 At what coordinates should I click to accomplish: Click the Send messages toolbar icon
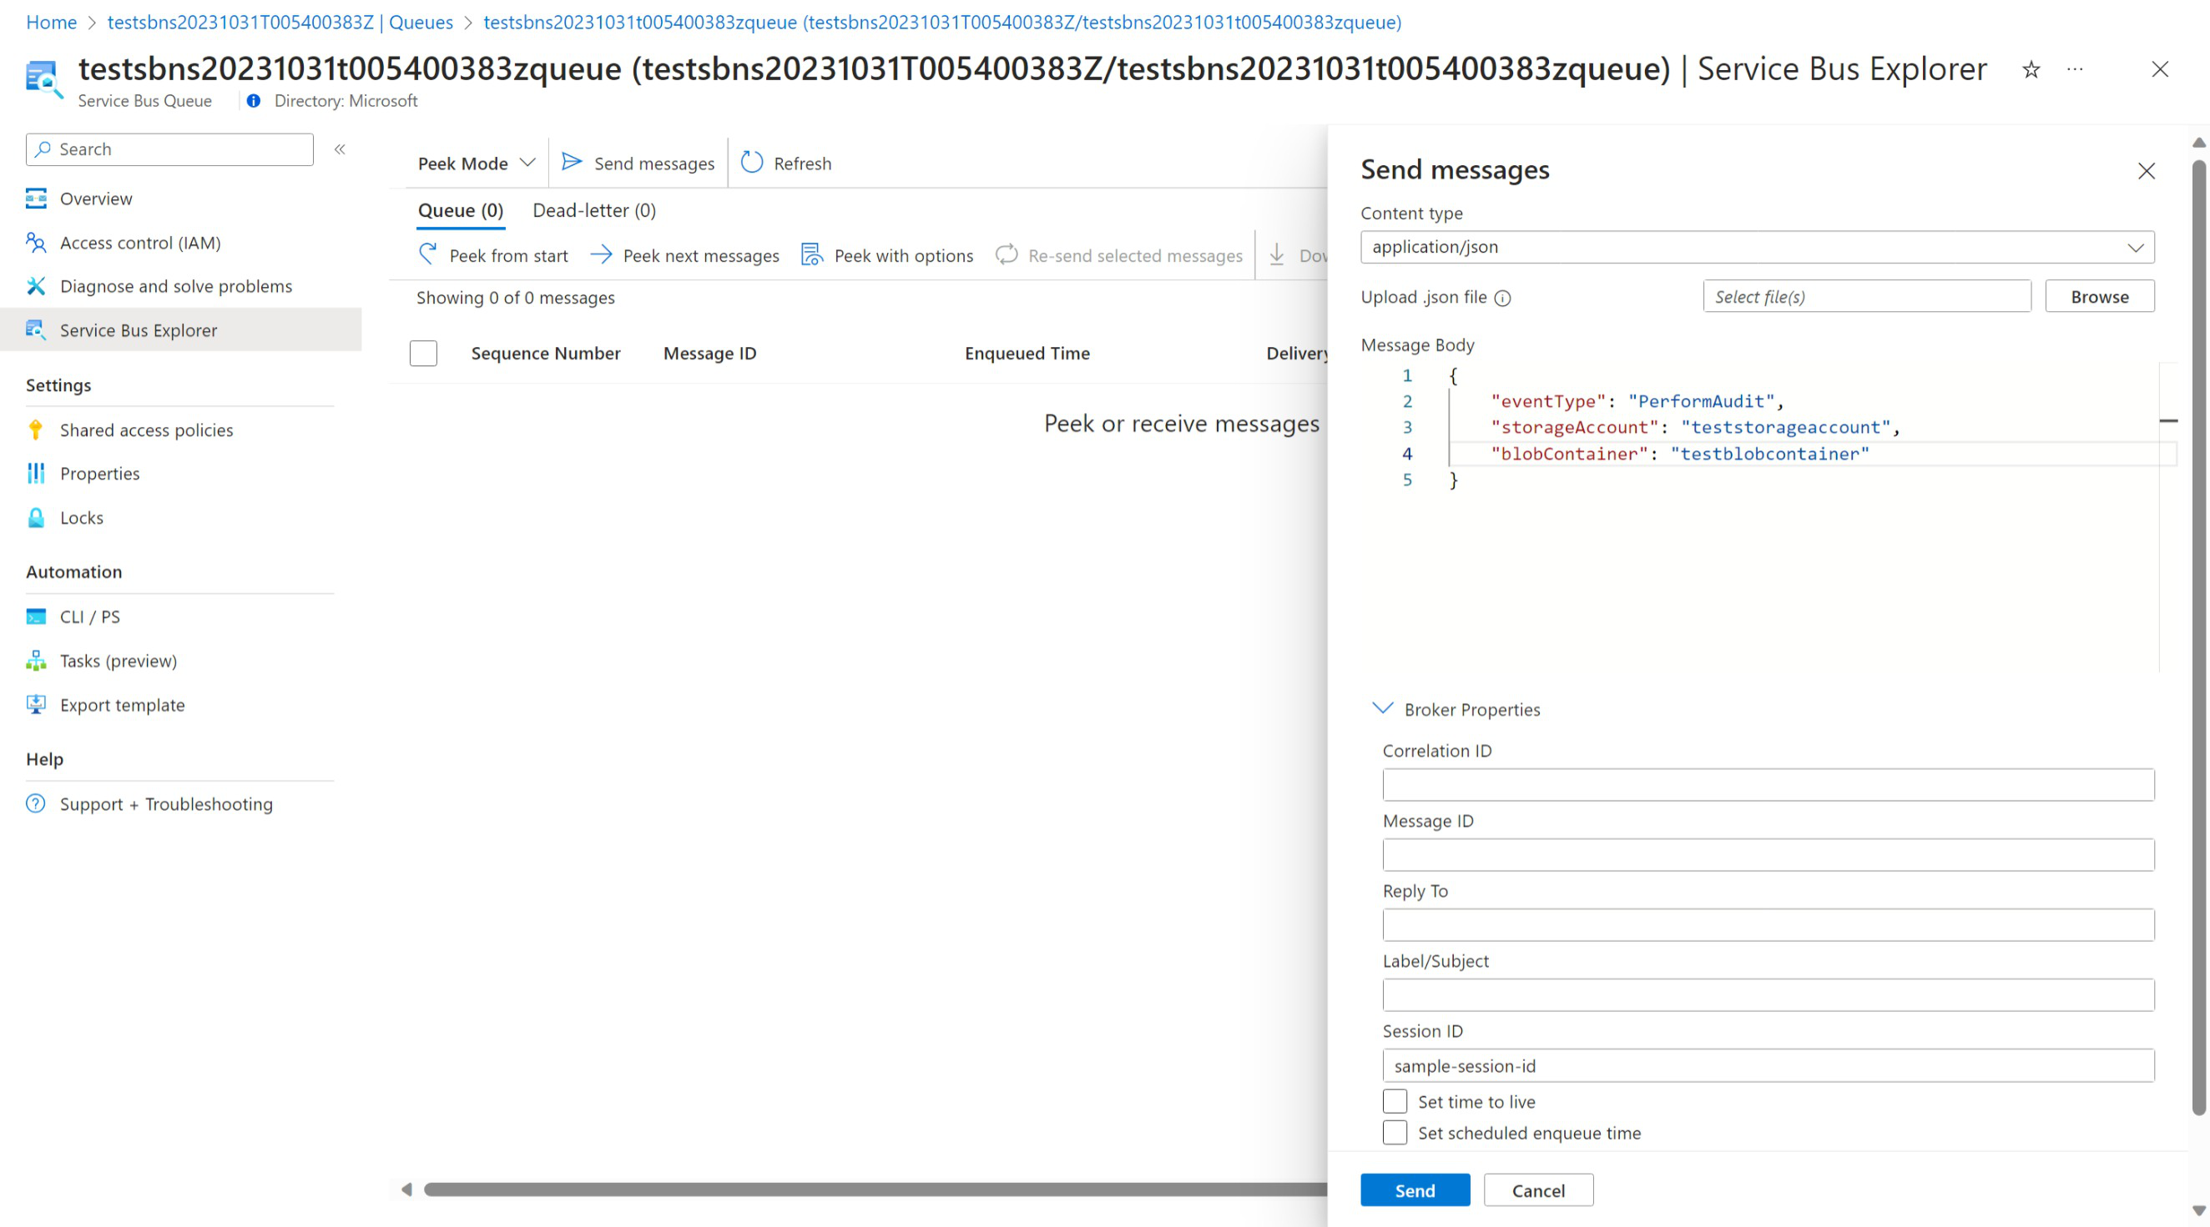[637, 162]
